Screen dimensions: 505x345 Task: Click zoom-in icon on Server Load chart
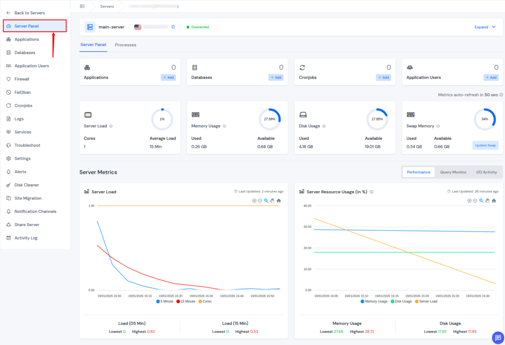[254, 201]
